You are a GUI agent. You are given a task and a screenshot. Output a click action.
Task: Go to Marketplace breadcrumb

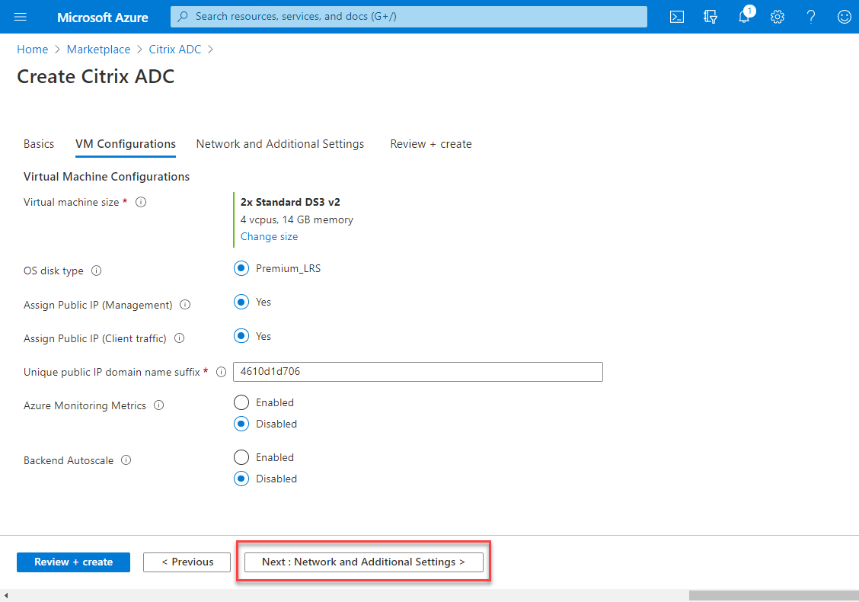[x=98, y=50]
